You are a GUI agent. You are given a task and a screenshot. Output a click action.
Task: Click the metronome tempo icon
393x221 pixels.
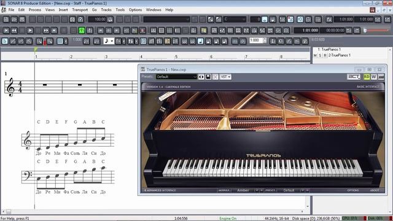tap(110, 19)
